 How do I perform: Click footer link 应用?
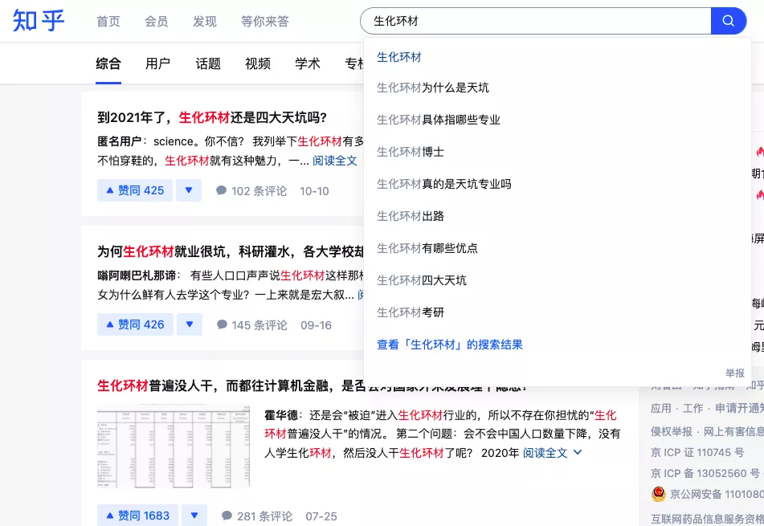pyautogui.click(x=660, y=408)
